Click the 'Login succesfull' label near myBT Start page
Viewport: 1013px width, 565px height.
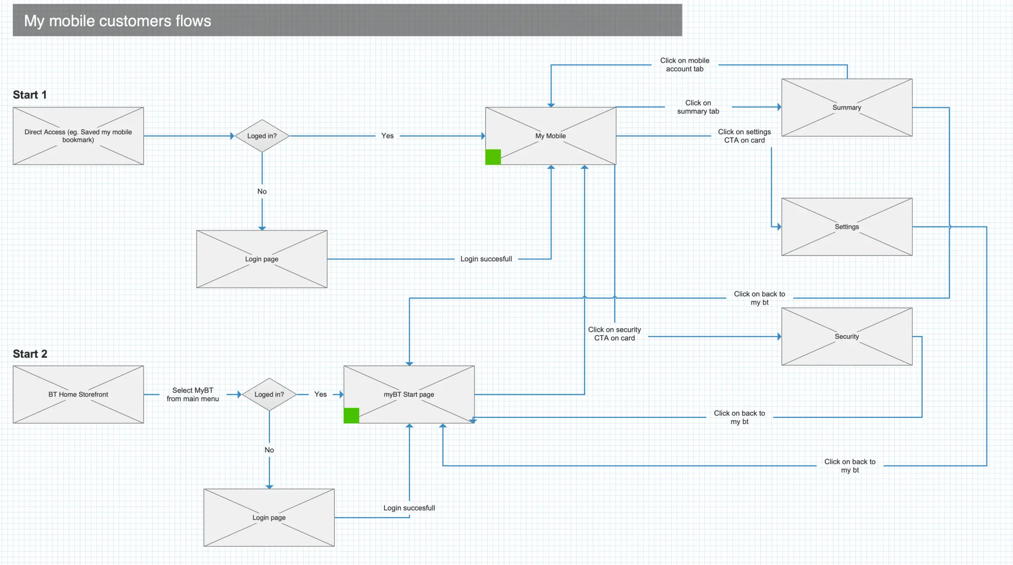coord(409,508)
